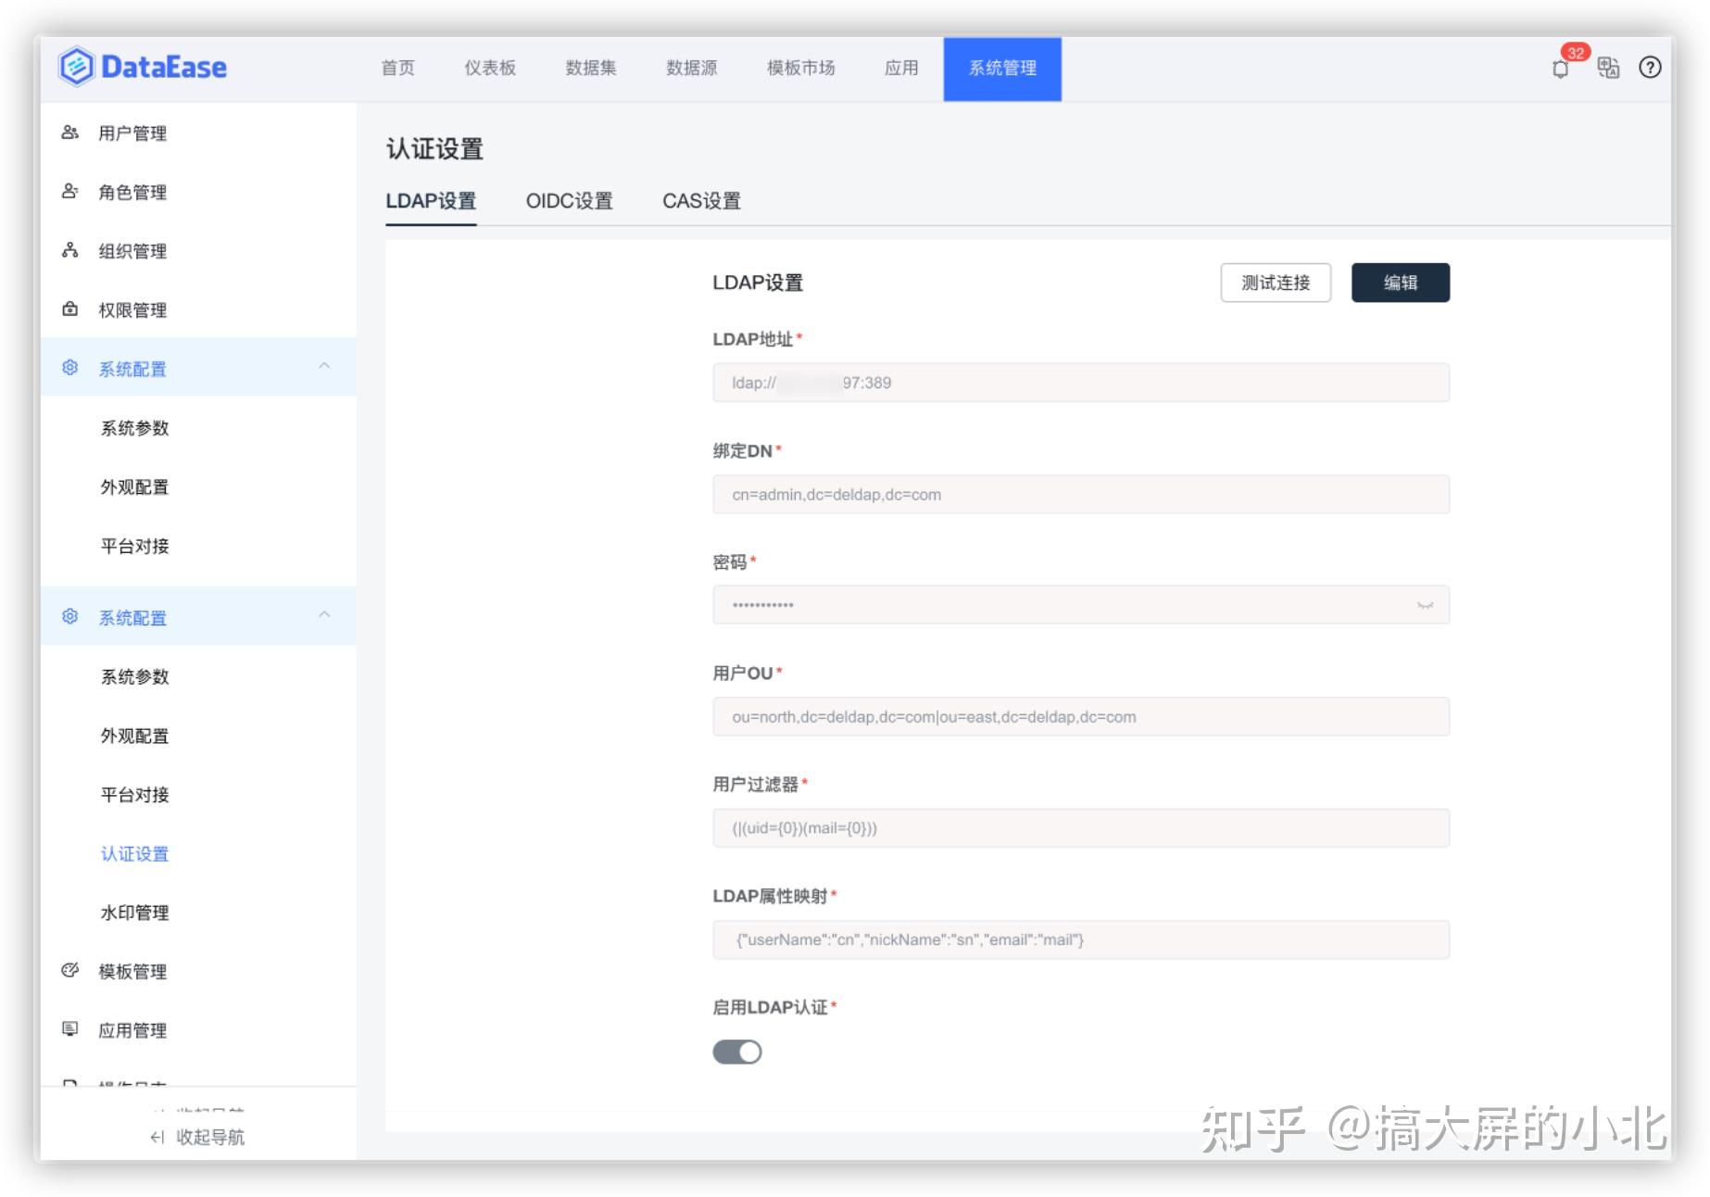Toggle password visibility in 密码 field

pyautogui.click(x=1424, y=604)
